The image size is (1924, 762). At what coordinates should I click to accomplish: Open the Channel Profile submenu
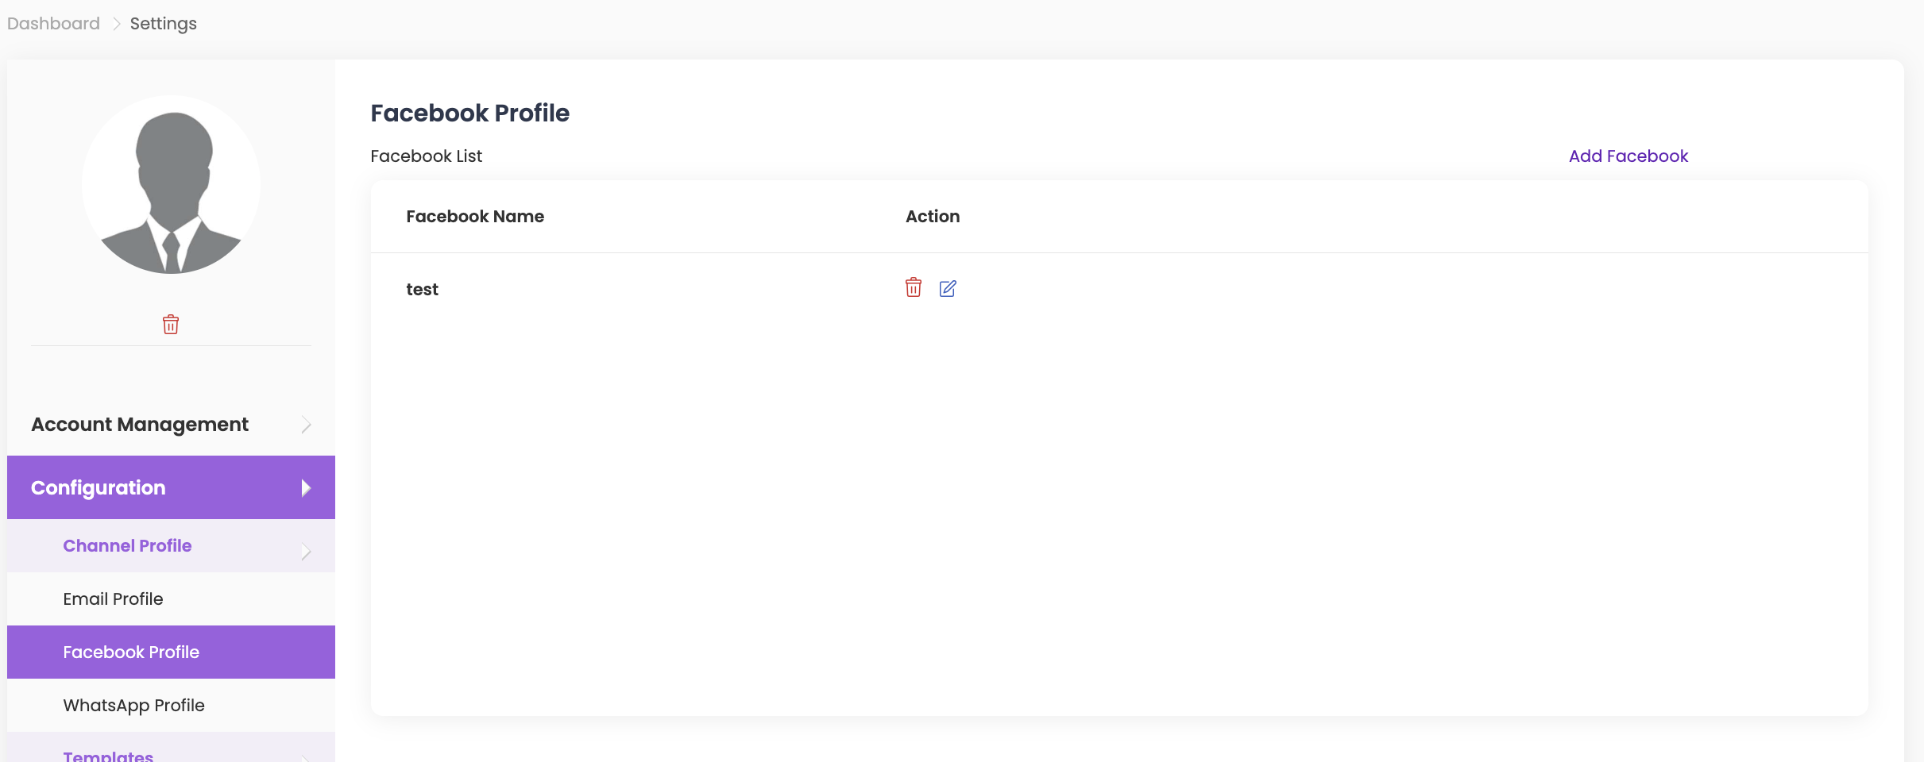pyautogui.click(x=127, y=546)
